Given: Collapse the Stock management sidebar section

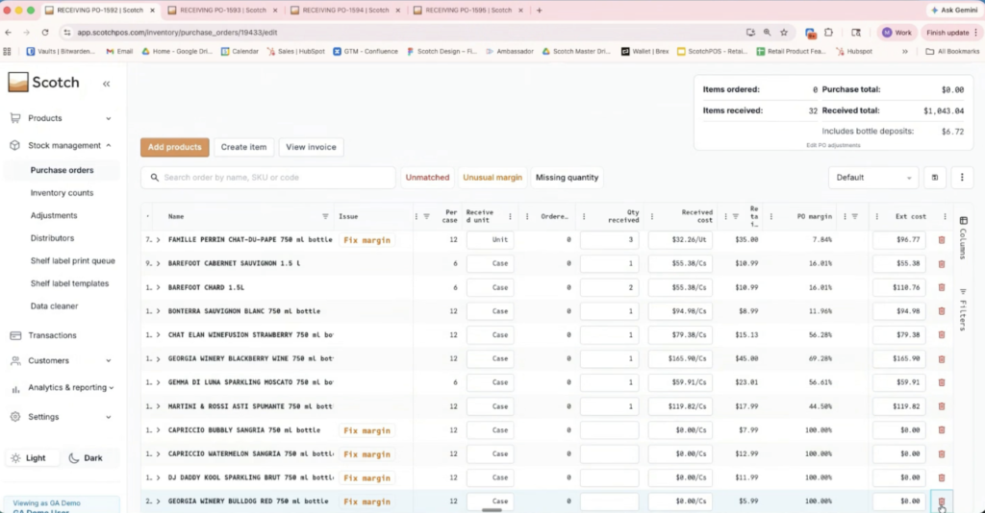Looking at the screenshot, I should (x=61, y=145).
